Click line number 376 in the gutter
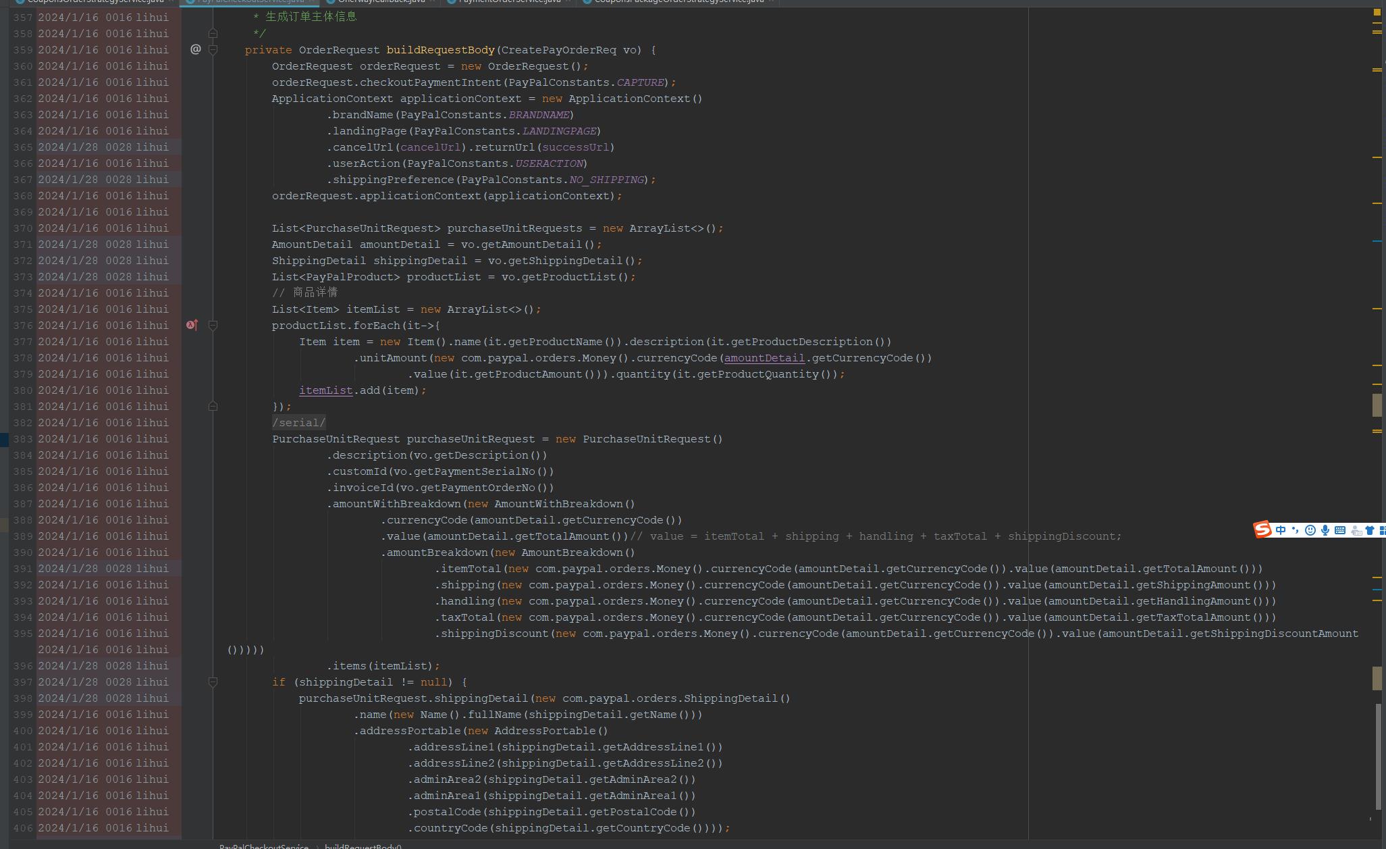Viewport: 1386px width, 849px height. pos(23,326)
